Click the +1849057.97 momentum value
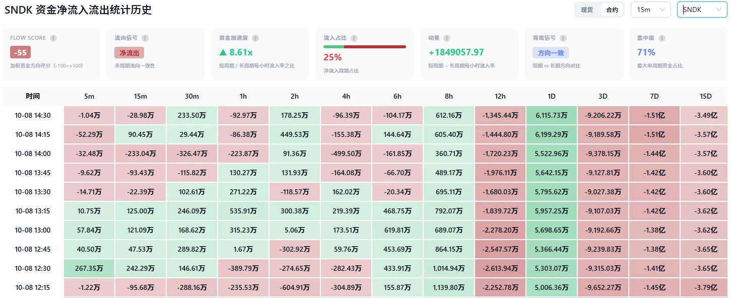The image size is (731, 298). (x=456, y=52)
